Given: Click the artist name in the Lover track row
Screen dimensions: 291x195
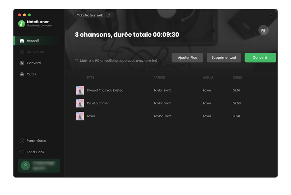Looking at the screenshot, I should point(162,116).
